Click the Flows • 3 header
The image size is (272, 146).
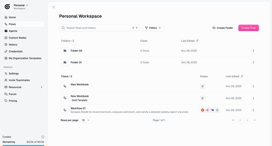coord(66,76)
